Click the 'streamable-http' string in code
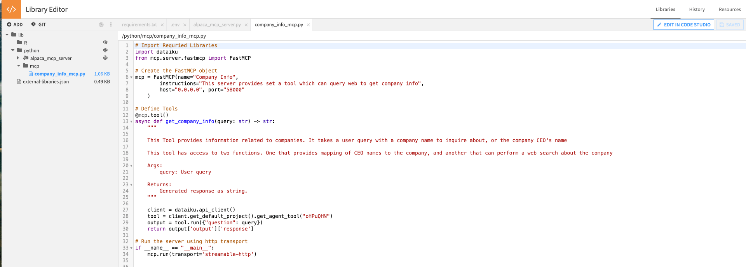 click(228, 254)
